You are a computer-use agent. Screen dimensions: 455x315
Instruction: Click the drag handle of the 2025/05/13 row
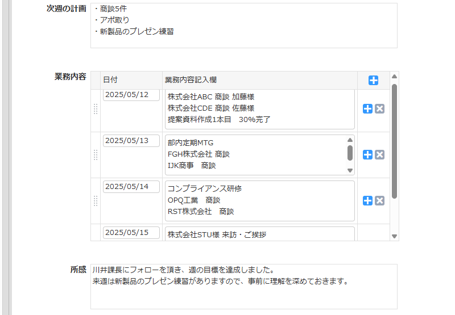[95, 154]
